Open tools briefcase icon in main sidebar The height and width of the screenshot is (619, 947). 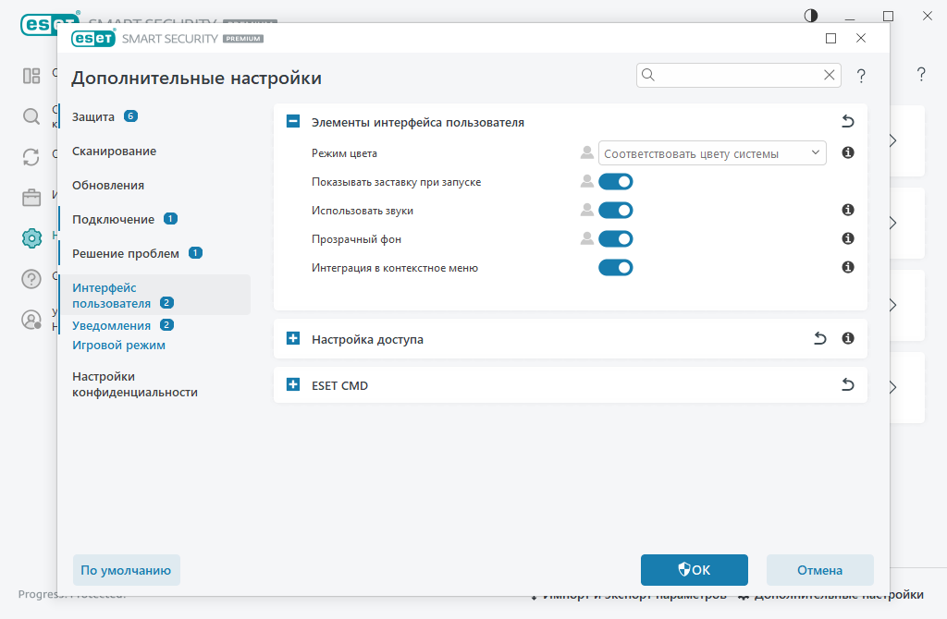(31, 198)
